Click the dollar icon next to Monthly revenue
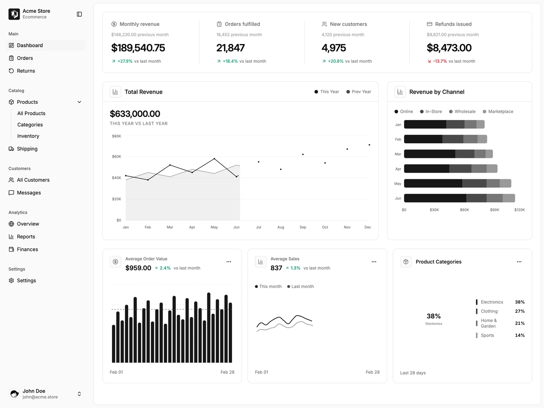Viewport: 544px width, 408px height. 114,24
